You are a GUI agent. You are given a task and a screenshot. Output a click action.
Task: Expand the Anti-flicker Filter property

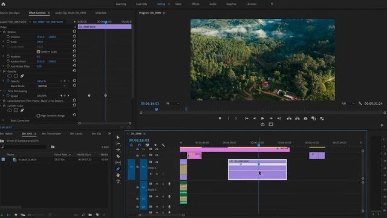pos(3,66)
